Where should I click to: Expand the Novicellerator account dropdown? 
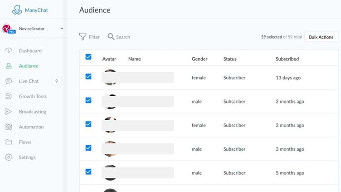point(62,29)
